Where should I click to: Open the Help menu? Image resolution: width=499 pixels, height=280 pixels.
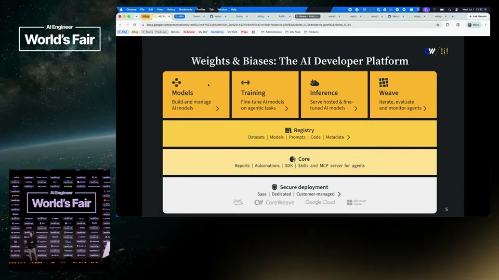coord(233,9)
